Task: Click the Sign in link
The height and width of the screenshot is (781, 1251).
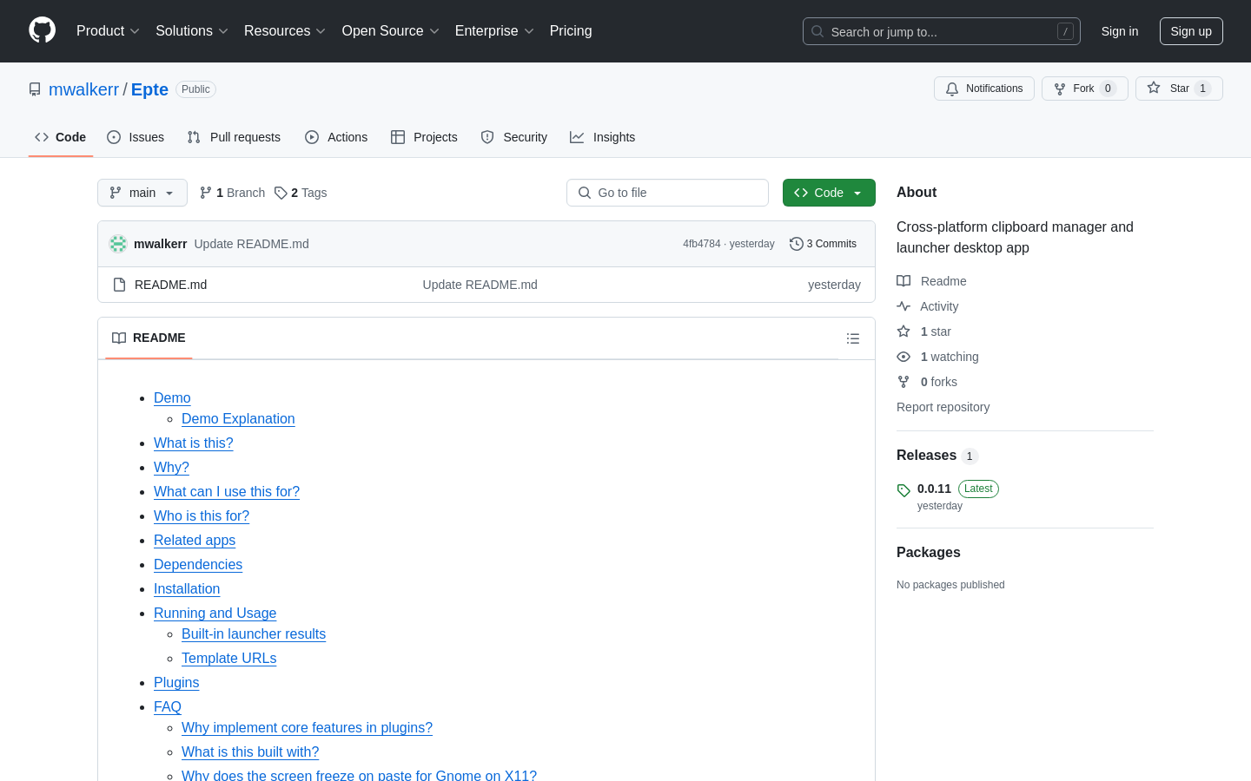Action: coord(1120,31)
